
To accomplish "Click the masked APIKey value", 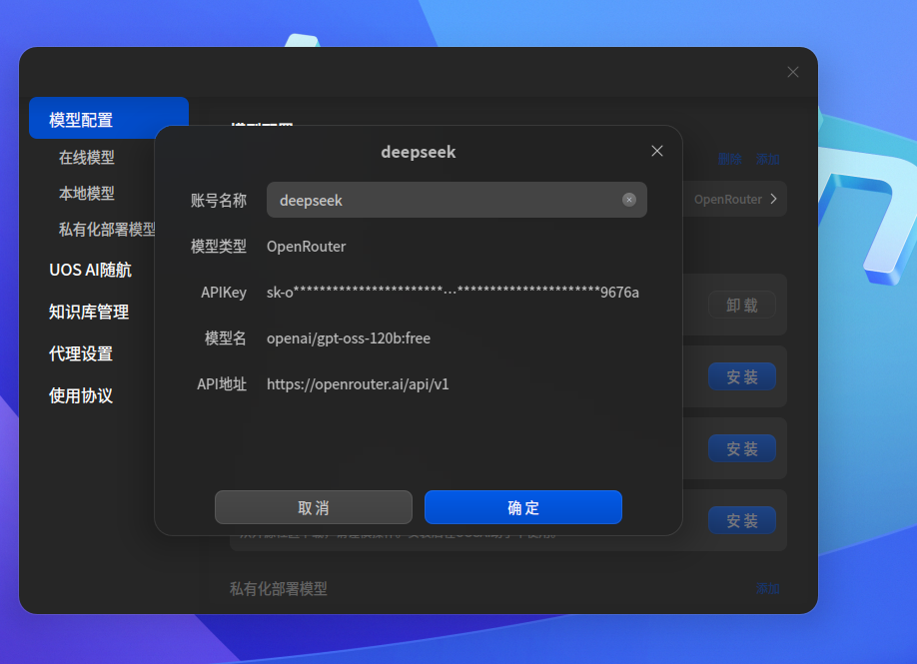I will pyautogui.click(x=453, y=292).
